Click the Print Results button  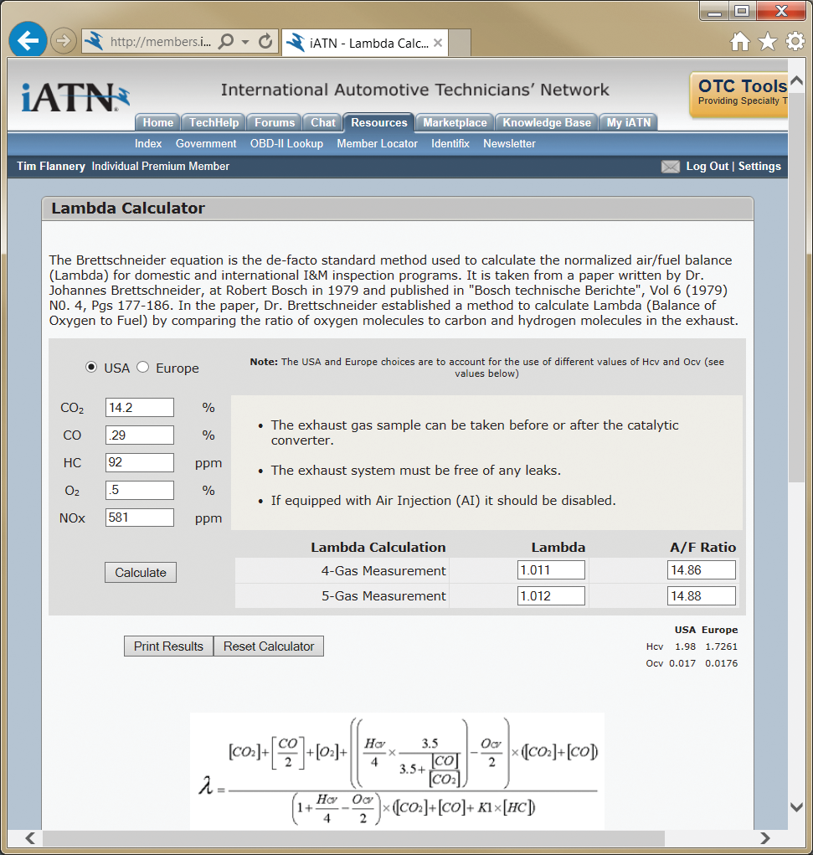point(168,646)
